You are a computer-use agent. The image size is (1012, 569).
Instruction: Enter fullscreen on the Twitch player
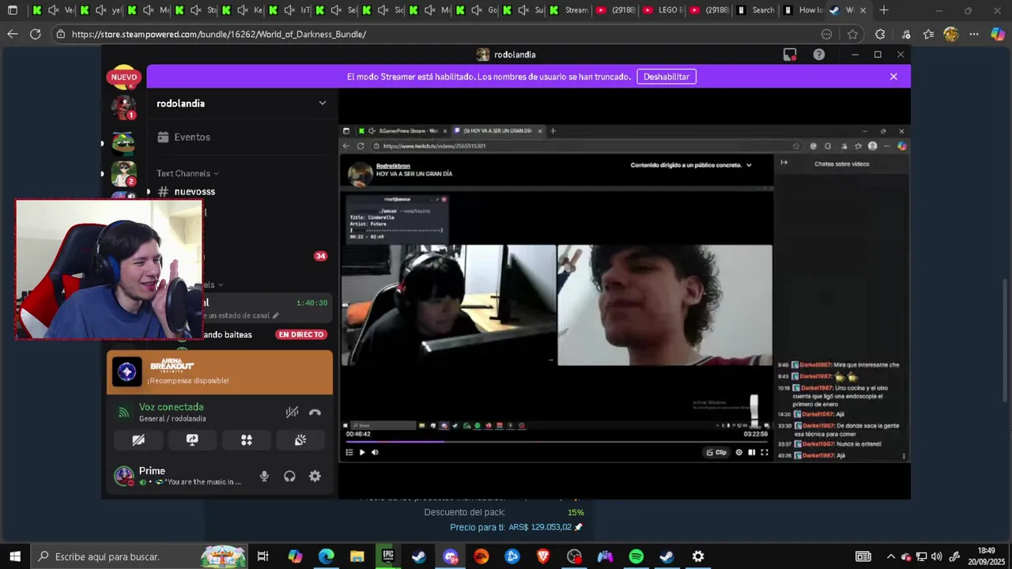click(764, 452)
